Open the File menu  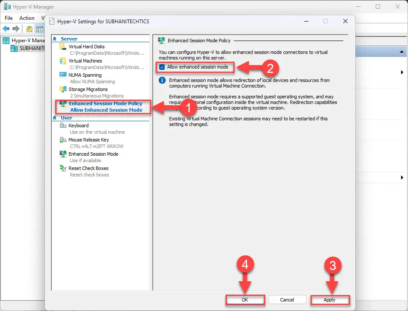click(8, 18)
